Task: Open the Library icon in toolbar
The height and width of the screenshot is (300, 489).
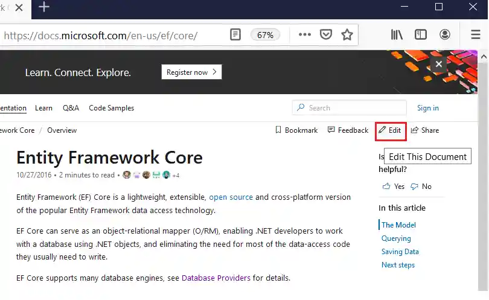Action: click(x=397, y=35)
